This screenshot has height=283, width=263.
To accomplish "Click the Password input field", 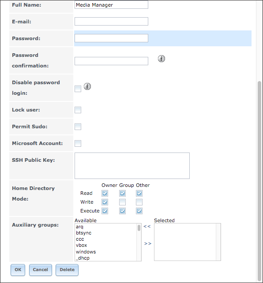I will [x=111, y=38].
